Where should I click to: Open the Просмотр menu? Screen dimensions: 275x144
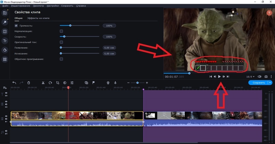39,6
